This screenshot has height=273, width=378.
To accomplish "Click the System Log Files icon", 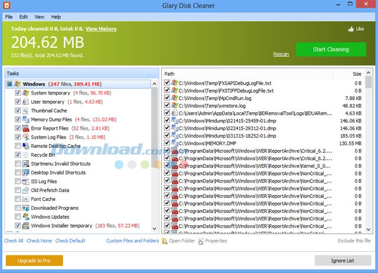I will pos(26,137).
